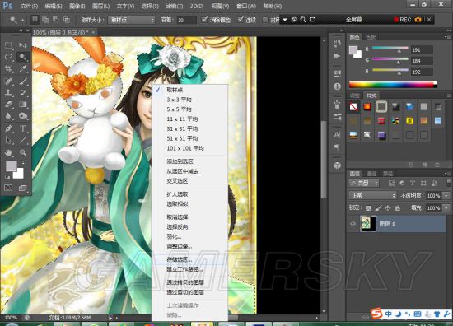Open the collapsed Actions panel play icon
This screenshot has height=326, width=453.
(337, 56)
